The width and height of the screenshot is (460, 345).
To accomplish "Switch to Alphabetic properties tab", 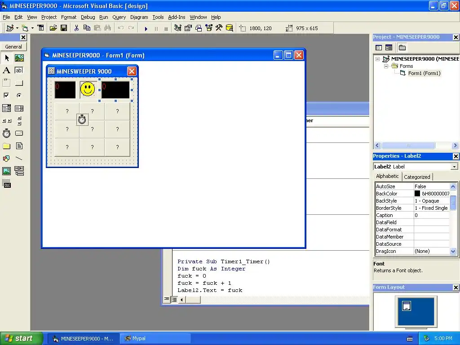I will [387, 176].
